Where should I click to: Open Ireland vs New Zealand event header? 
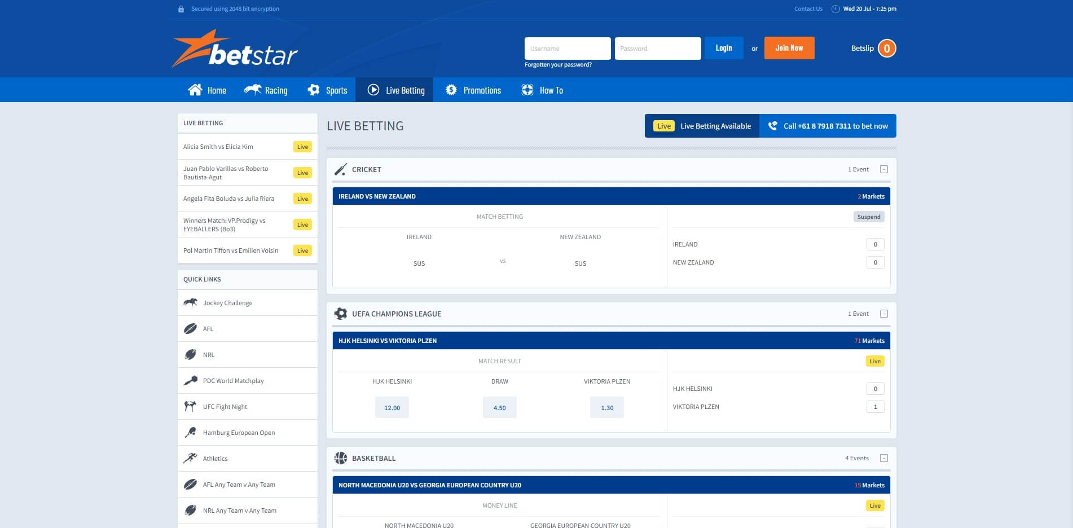pyautogui.click(x=612, y=196)
